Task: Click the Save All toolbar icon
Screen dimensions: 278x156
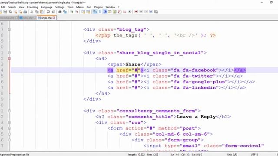Action: tap(10, 12)
